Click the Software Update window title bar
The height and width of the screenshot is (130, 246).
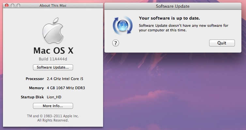(173, 6)
